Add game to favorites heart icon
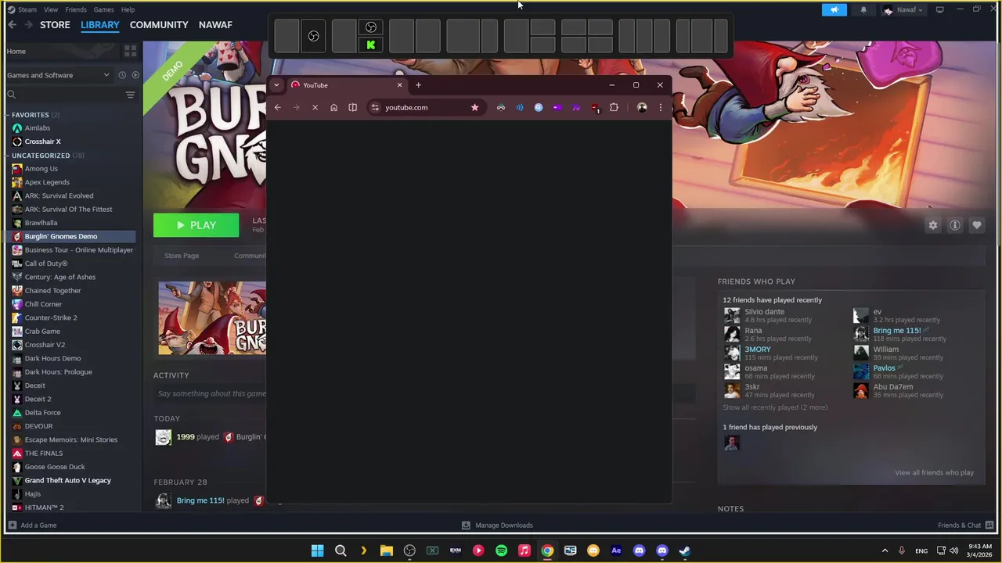The height and width of the screenshot is (563, 1002). click(x=977, y=225)
